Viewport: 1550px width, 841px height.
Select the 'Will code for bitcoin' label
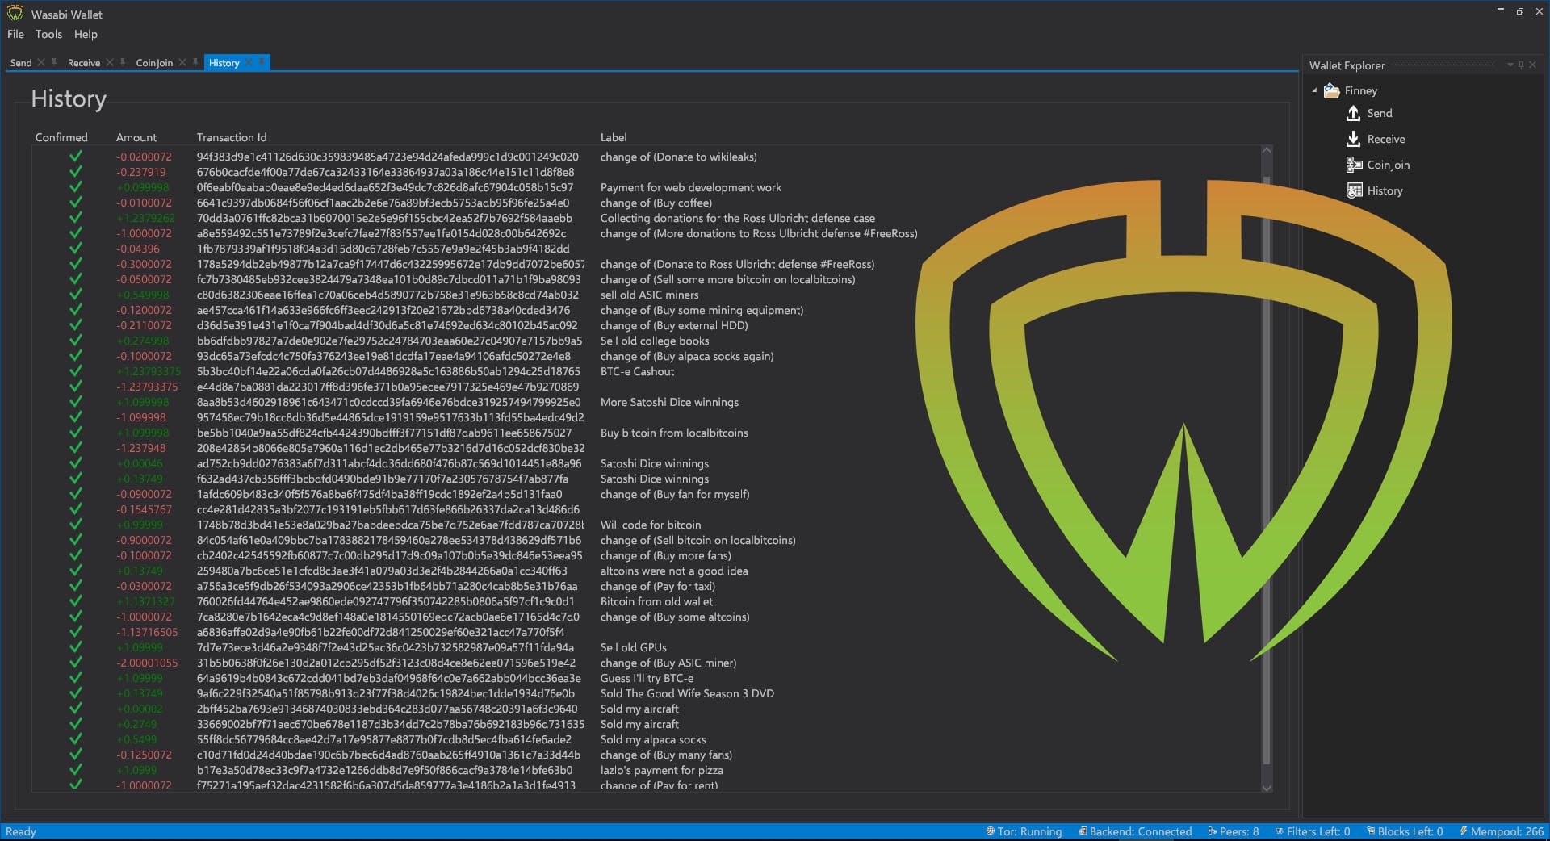pyautogui.click(x=651, y=525)
